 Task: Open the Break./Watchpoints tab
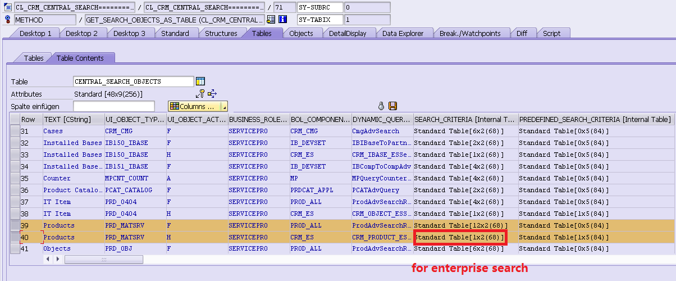pyautogui.click(x=470, y=33)
